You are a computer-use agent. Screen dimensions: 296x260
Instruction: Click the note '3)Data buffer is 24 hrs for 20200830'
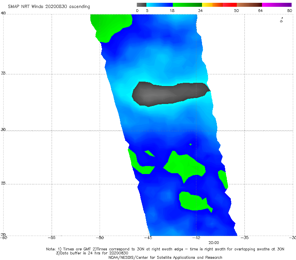92,253
